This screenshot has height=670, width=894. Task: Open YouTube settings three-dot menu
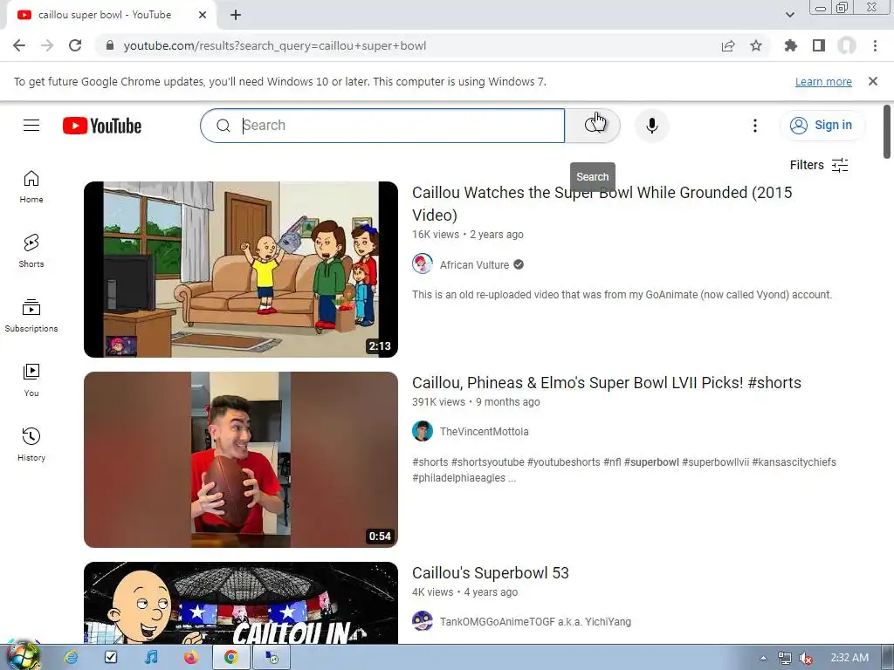coord(755,126)
